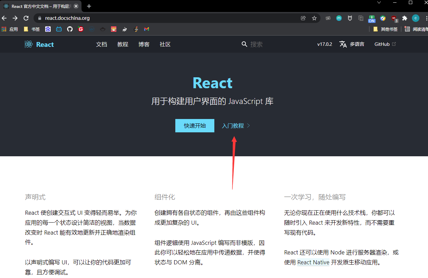Screen dimensions: 428x278
Task: Click the uBlock Origin extension icon
Action: [x=394, y=18]
